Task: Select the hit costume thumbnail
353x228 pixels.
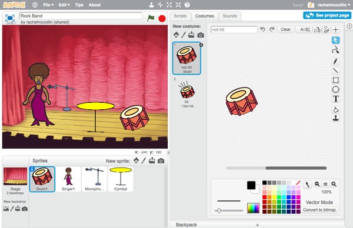Action: click(187, 93)
